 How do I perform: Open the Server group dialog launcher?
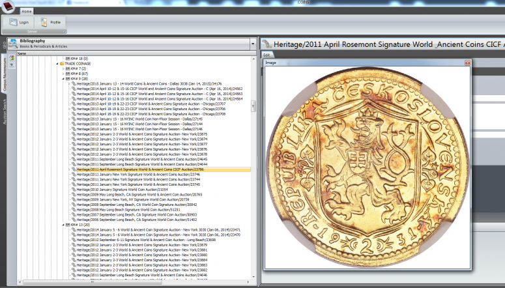(x=64, y=31)
